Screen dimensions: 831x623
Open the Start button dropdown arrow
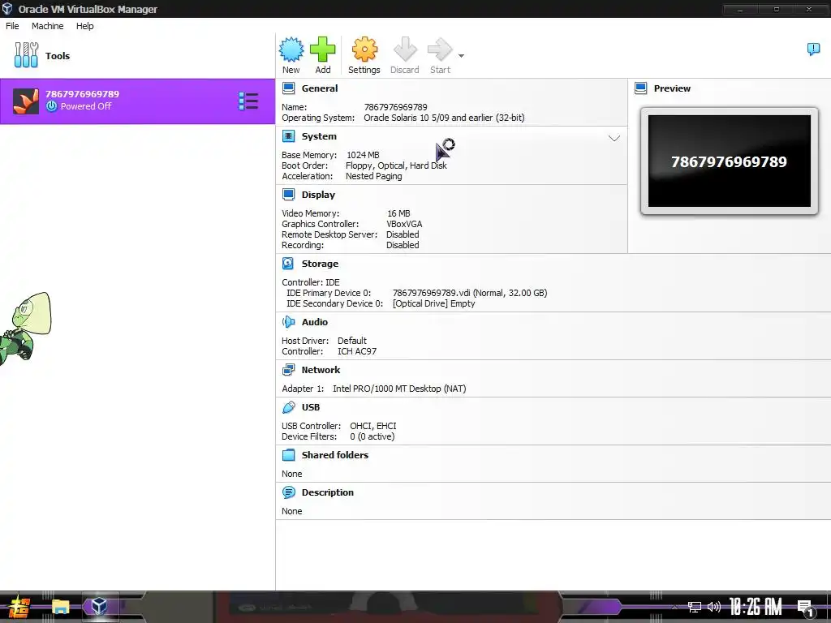[x=461, y=56]
